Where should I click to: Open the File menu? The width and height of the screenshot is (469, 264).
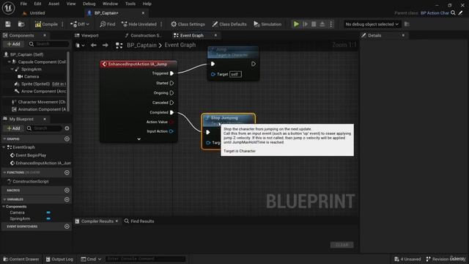tap(23, 4)
